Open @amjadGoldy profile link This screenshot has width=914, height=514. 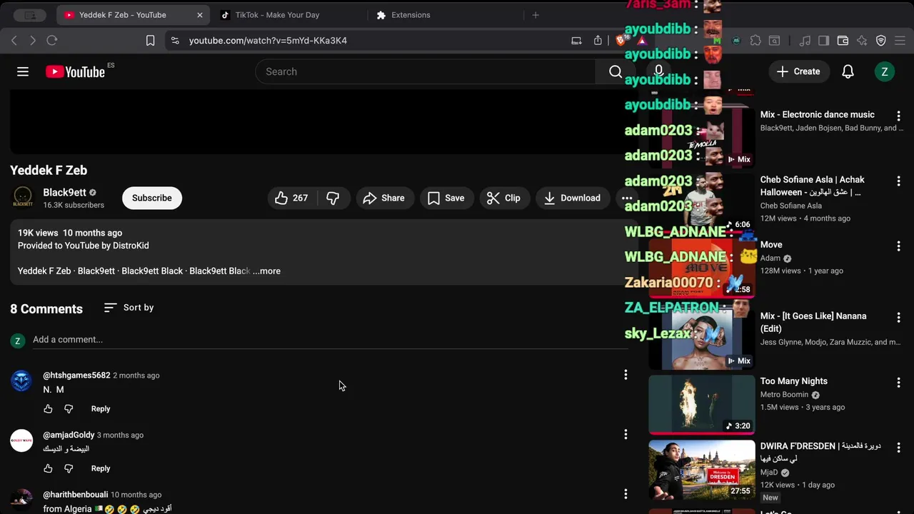69,435
